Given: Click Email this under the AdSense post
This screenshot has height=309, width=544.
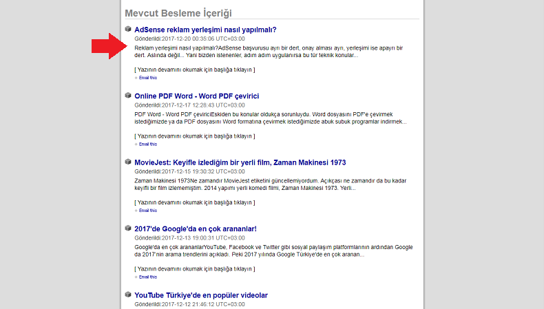Looking at the screenshot, I should [148, 78].
